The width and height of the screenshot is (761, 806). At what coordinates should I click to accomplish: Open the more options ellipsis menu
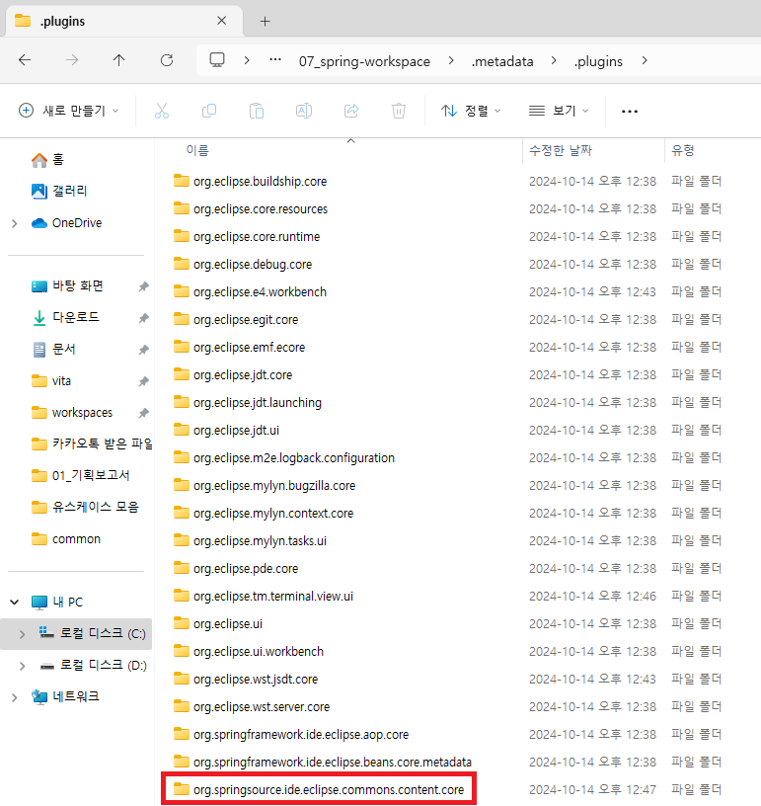(x=630, y=111)
